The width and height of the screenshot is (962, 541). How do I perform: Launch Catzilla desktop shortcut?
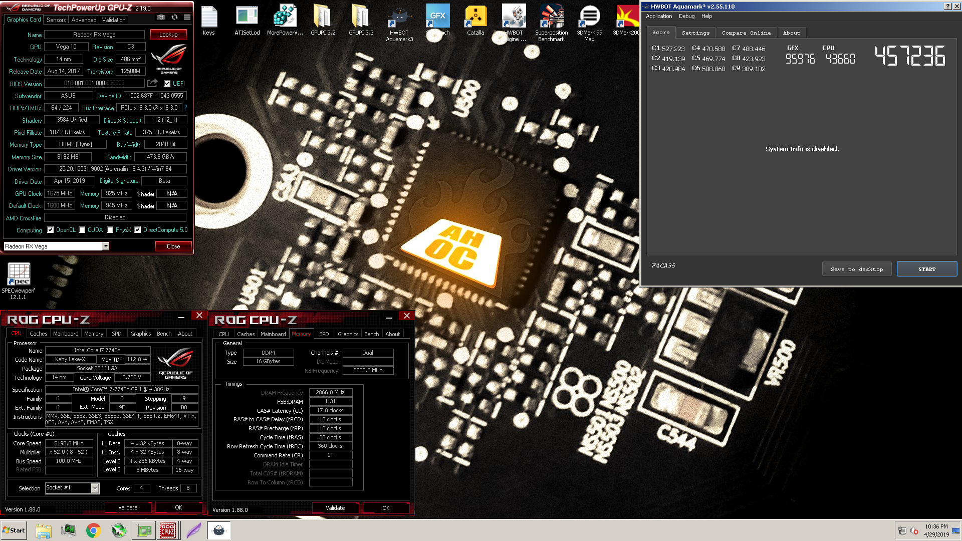[475, 20]
